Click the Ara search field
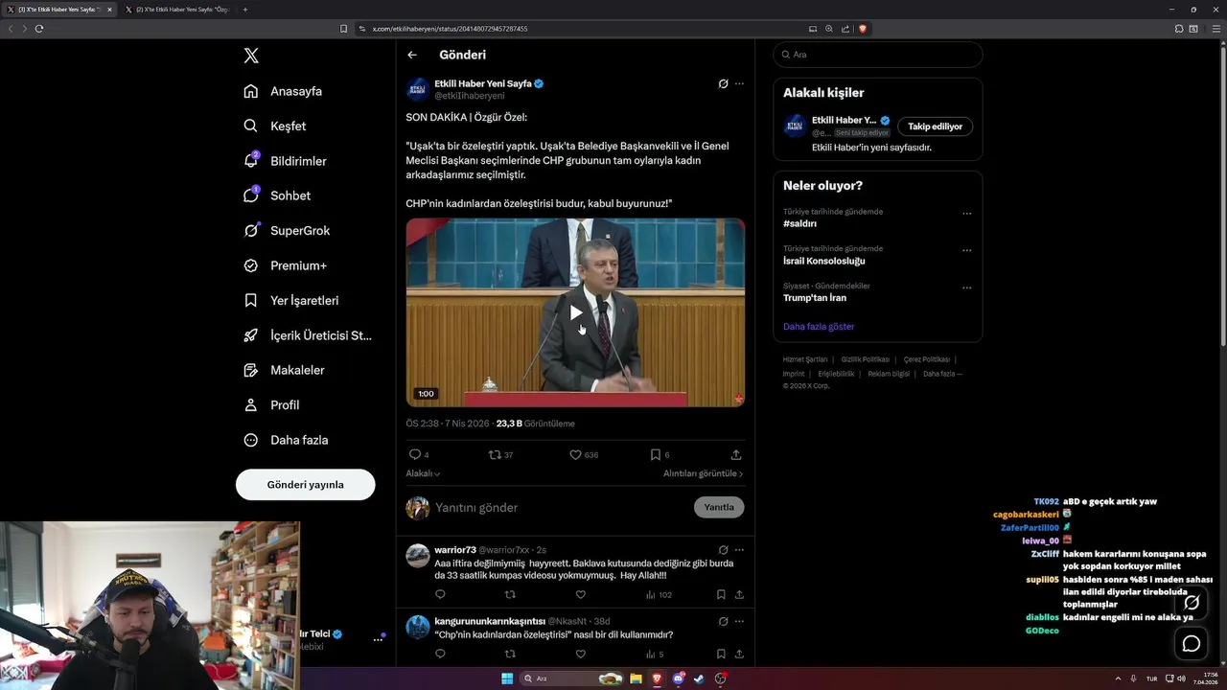 click(877, 55)
